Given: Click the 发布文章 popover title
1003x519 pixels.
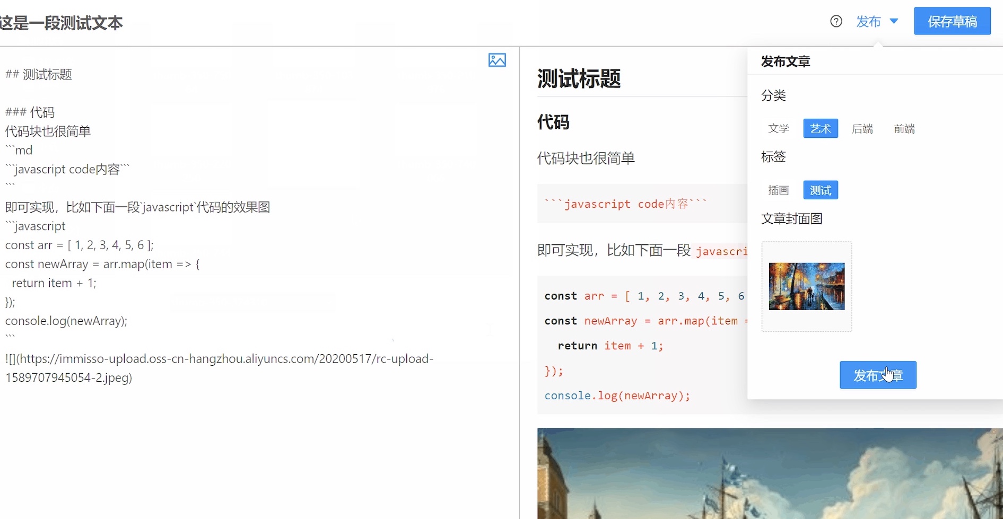Looking at the screenshot, I should click(786, 61).
